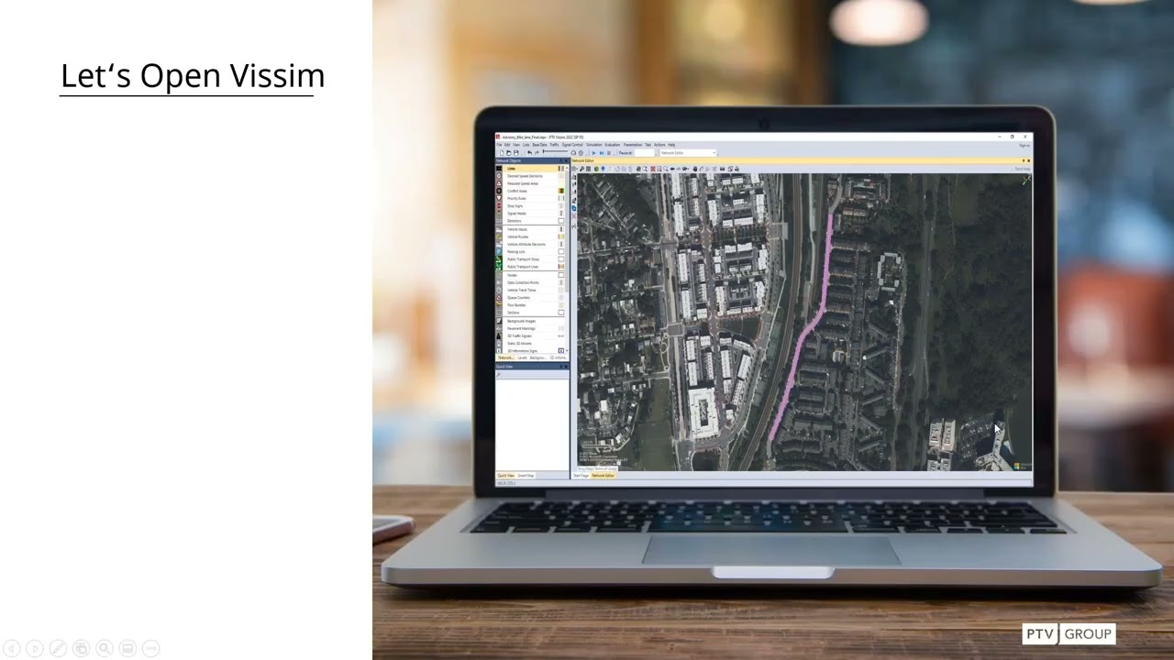The image size is (1174, 660).
Task: Select the Queue Counters object icon
Action: click(500, 298)
